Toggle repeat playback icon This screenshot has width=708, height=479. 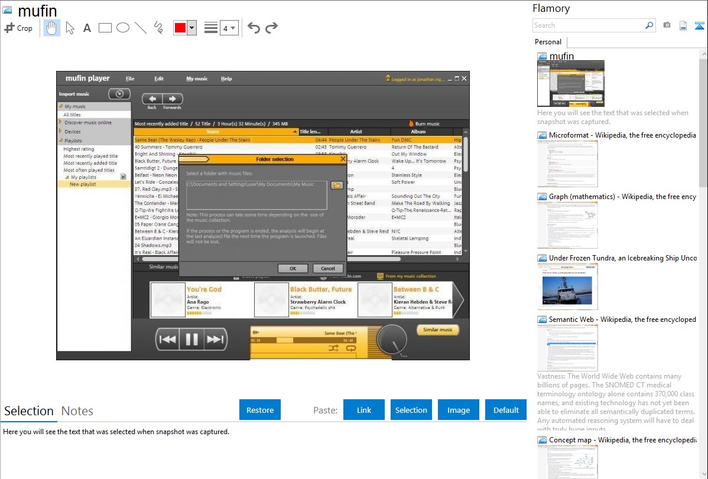tap(351, 348)
